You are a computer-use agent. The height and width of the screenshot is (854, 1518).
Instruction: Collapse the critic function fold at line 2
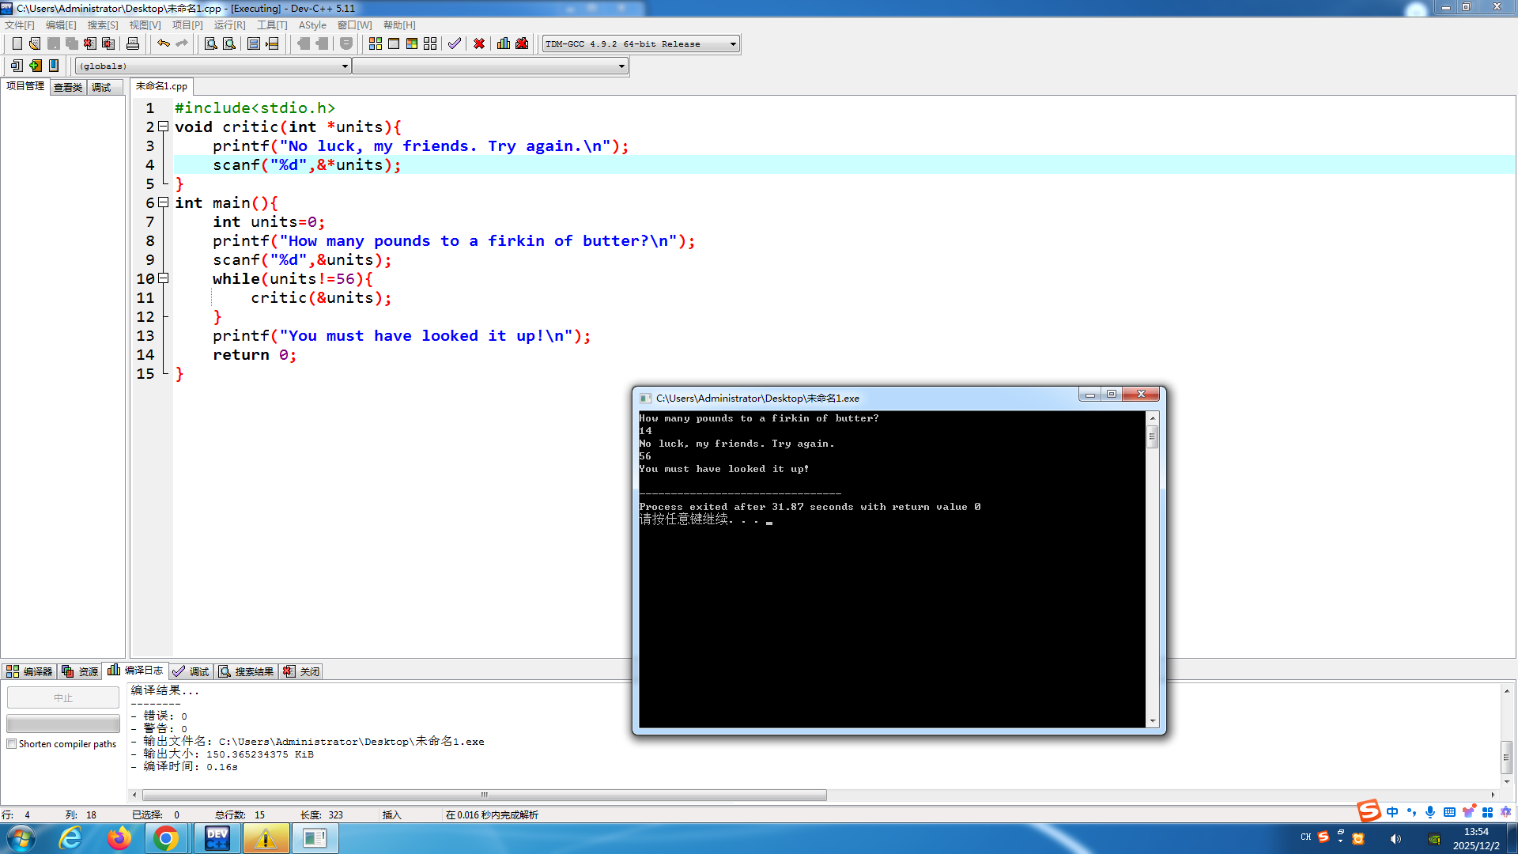click(x=163, y=127)
